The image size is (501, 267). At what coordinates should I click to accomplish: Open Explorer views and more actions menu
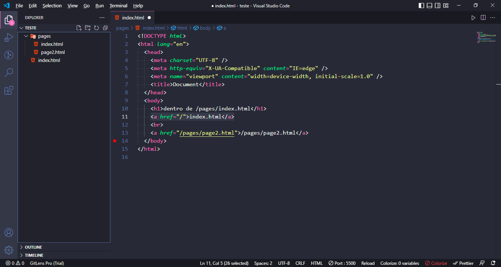coord(102,18)
